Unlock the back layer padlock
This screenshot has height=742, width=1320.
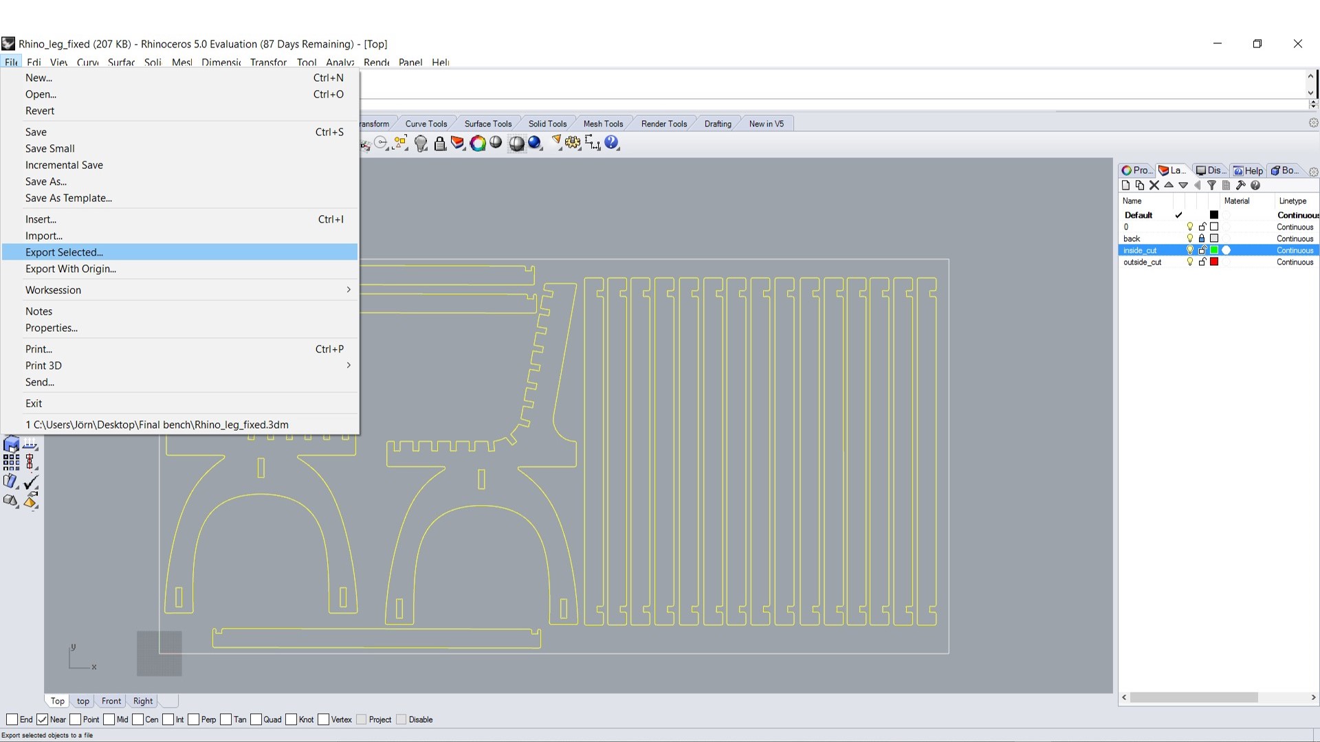click(x=1202, y=238)
